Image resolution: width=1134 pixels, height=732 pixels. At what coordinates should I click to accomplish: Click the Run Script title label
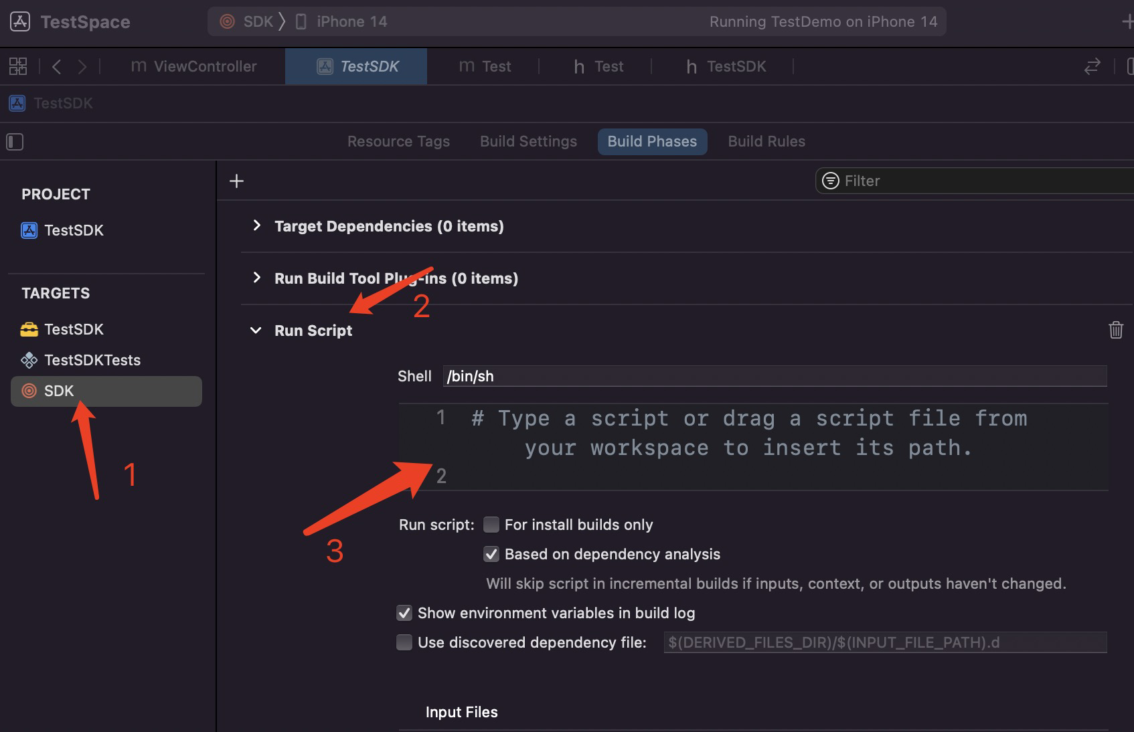tap(313, 331)
